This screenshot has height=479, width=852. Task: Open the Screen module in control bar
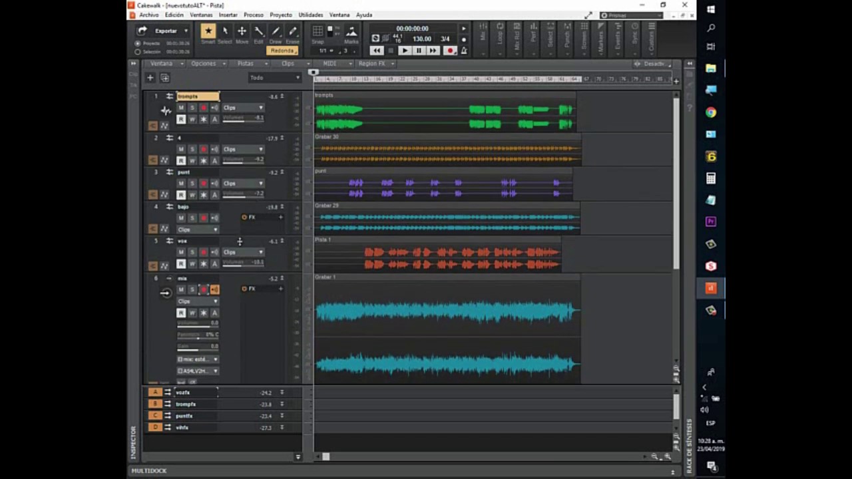point(584,38)
